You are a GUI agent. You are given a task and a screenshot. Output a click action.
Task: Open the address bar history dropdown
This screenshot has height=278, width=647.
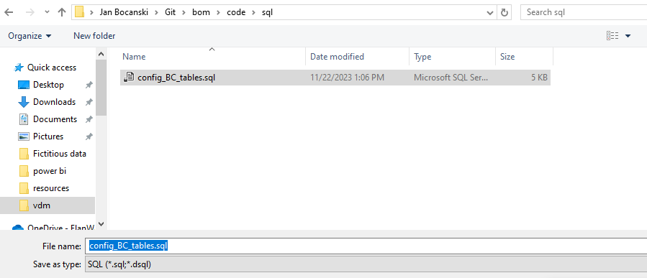[x=490, y=12]
